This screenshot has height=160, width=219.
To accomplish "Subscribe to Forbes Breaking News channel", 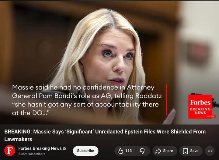I will [x=85, y=151].
